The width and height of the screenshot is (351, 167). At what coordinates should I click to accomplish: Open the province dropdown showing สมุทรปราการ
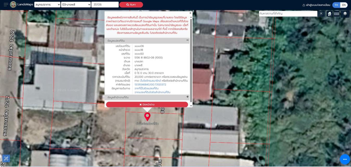[47, 5]
